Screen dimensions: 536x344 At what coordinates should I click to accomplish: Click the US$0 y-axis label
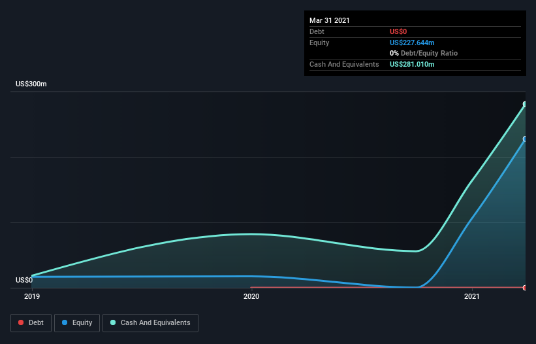[24, 280]
